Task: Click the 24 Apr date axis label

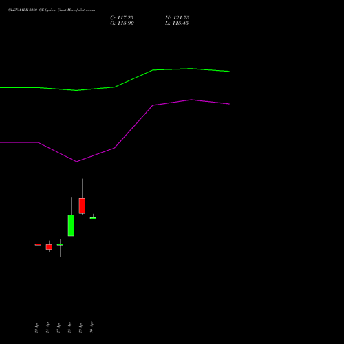Action: coord(47,327)
